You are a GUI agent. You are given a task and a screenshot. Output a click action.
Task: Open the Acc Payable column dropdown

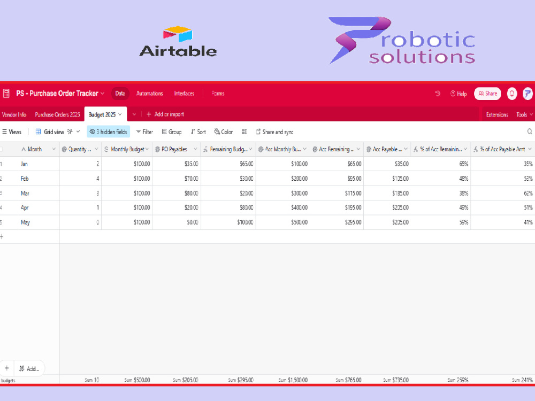click(x=406, y=149)
